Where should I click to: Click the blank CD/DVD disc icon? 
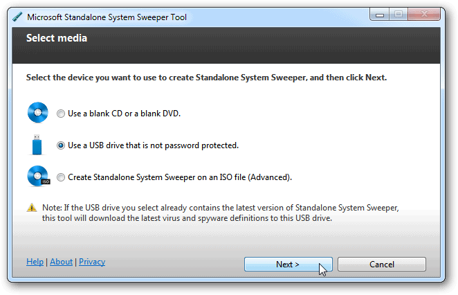(37, 113)
